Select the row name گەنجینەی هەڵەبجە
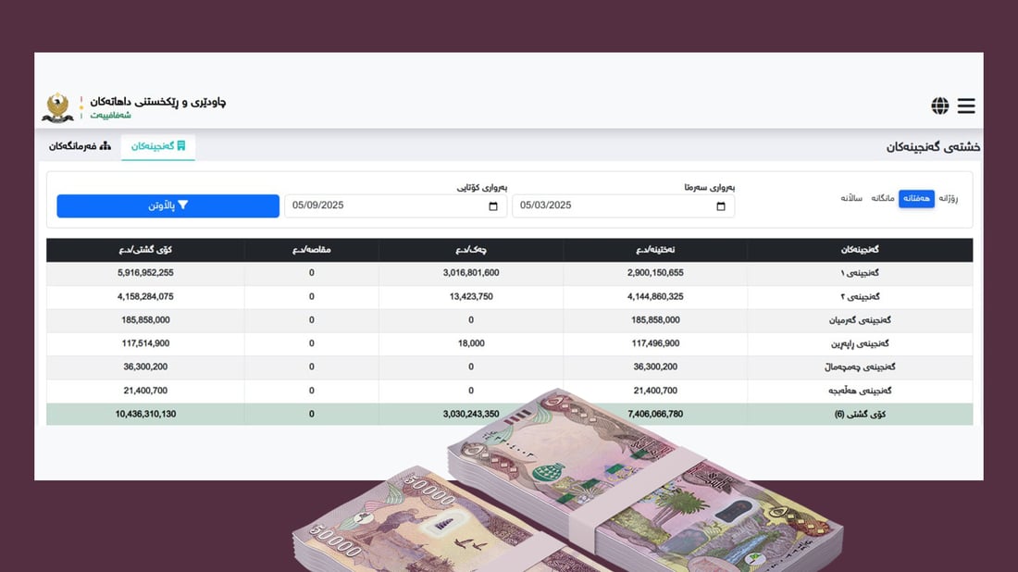The image size is (1018, 572). tap(860, 391)
